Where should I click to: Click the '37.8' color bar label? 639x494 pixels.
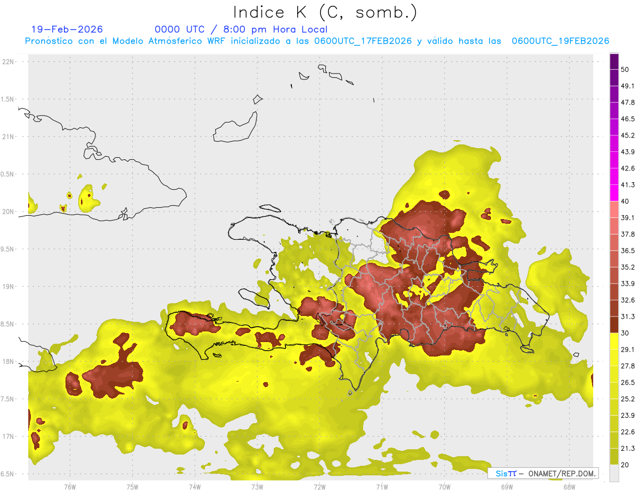628,234
